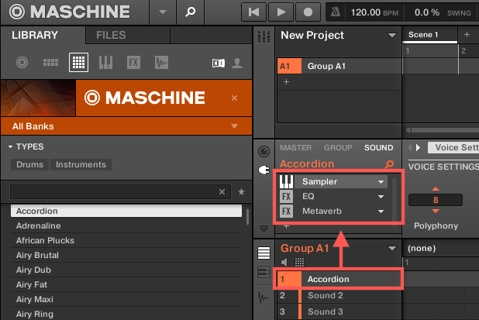The image size is (479, 320).
Task: Switch to MASTER tab
Action: (296, 147)
